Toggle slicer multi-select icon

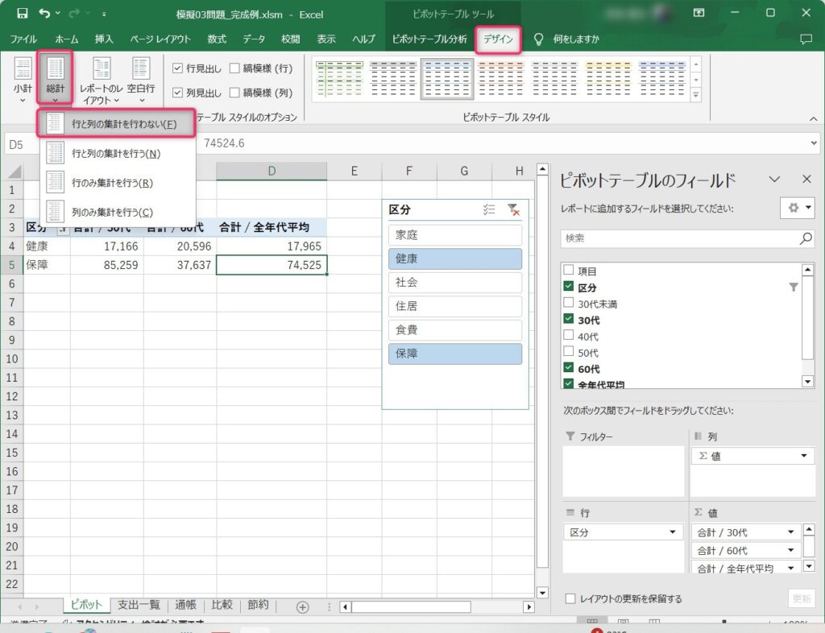coord(488,209)
